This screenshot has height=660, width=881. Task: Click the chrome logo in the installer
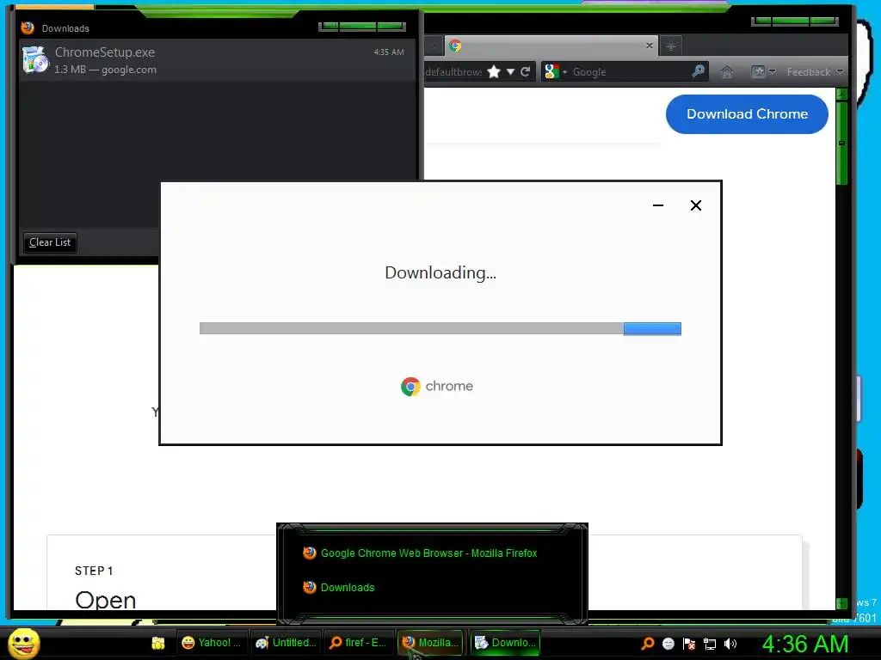click(437, 386)
